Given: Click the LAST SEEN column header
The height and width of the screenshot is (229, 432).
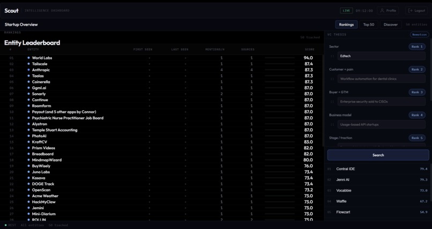Looking at the screenshot, I should pyautogui.click(x=180, y=49).
